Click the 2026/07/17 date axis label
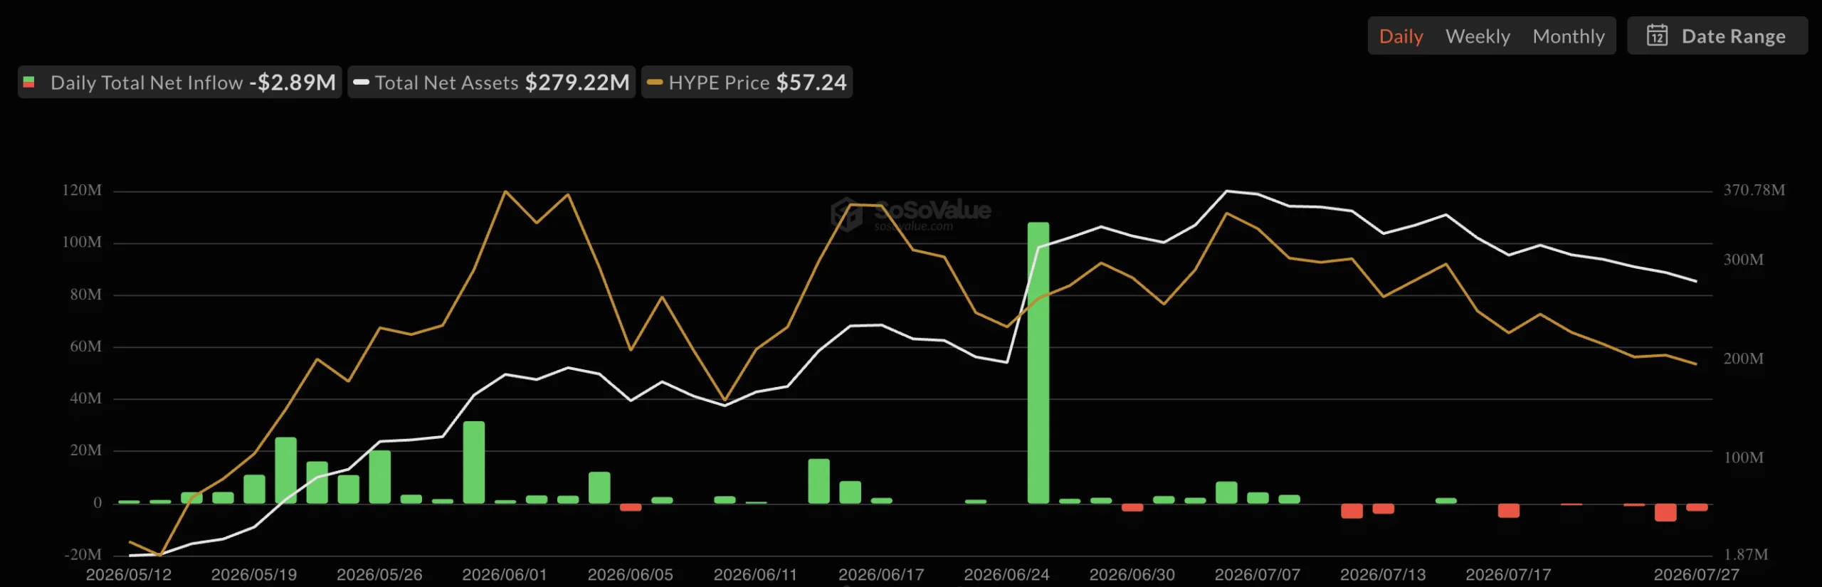Screen dimensions: 1822x587 click(x=1508, y=574)
